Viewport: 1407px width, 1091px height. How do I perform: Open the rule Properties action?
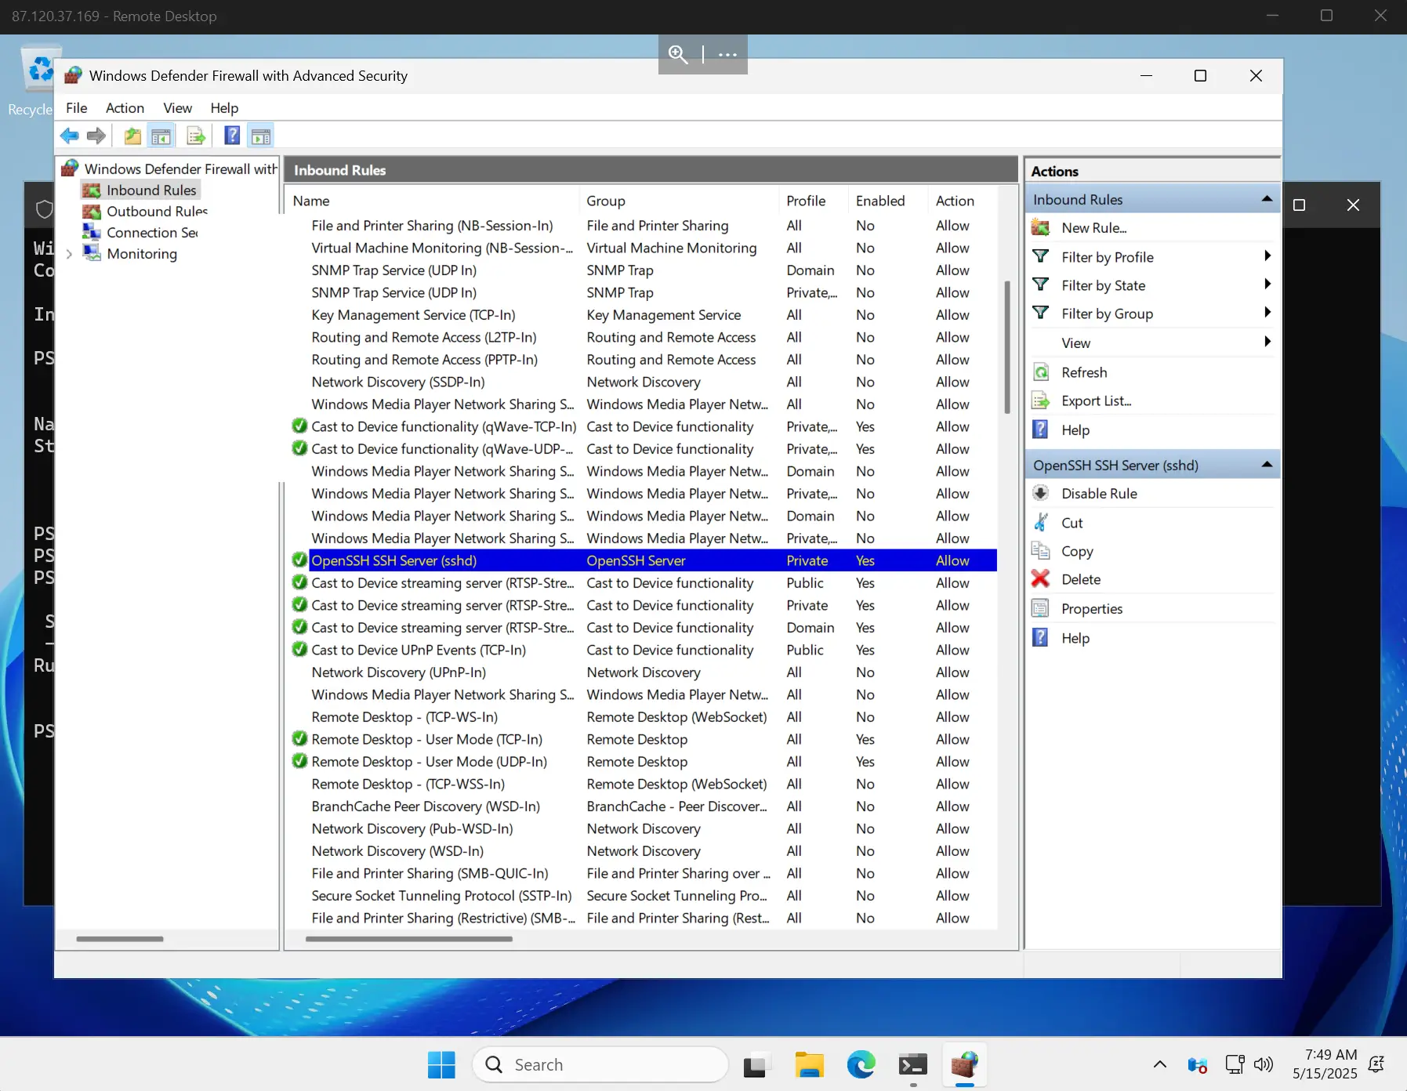[1091, 609]
